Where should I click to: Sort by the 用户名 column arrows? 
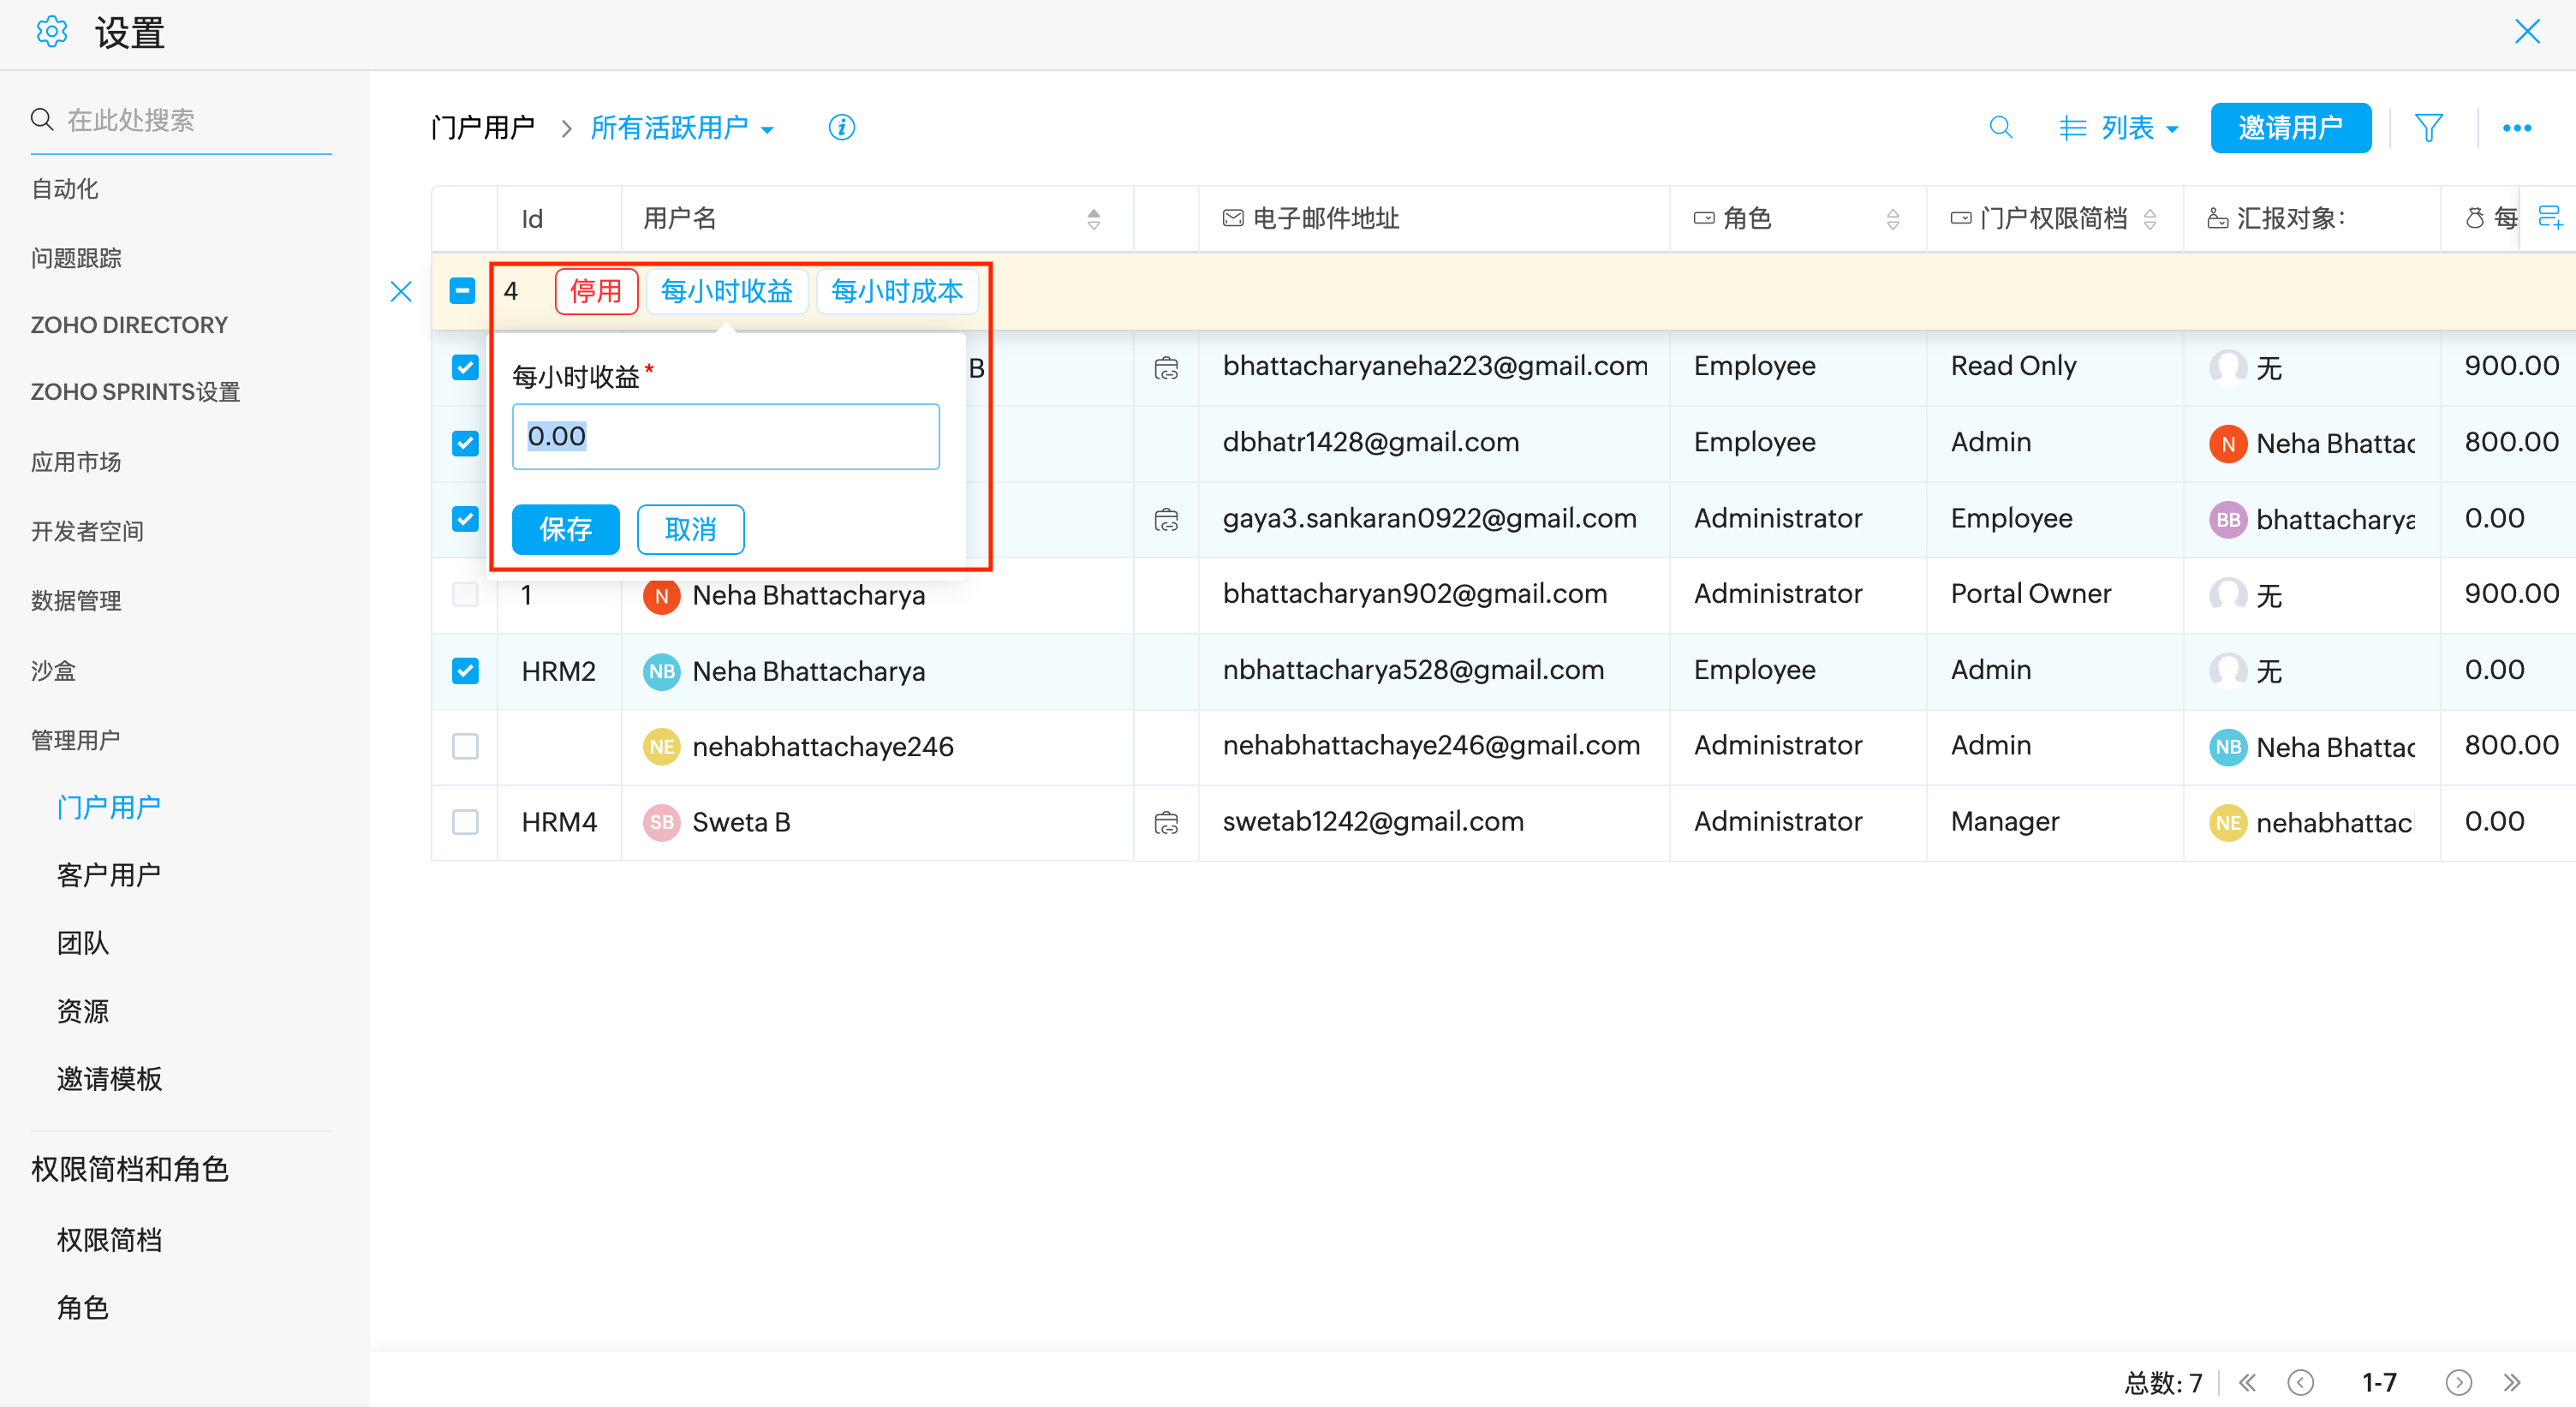click(1093, 218)
